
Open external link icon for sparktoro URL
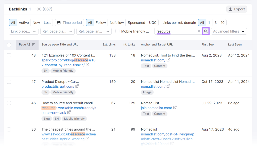pos(87,65)
